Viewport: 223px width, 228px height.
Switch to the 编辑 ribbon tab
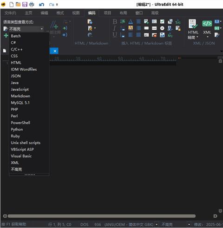pos(44,13)
